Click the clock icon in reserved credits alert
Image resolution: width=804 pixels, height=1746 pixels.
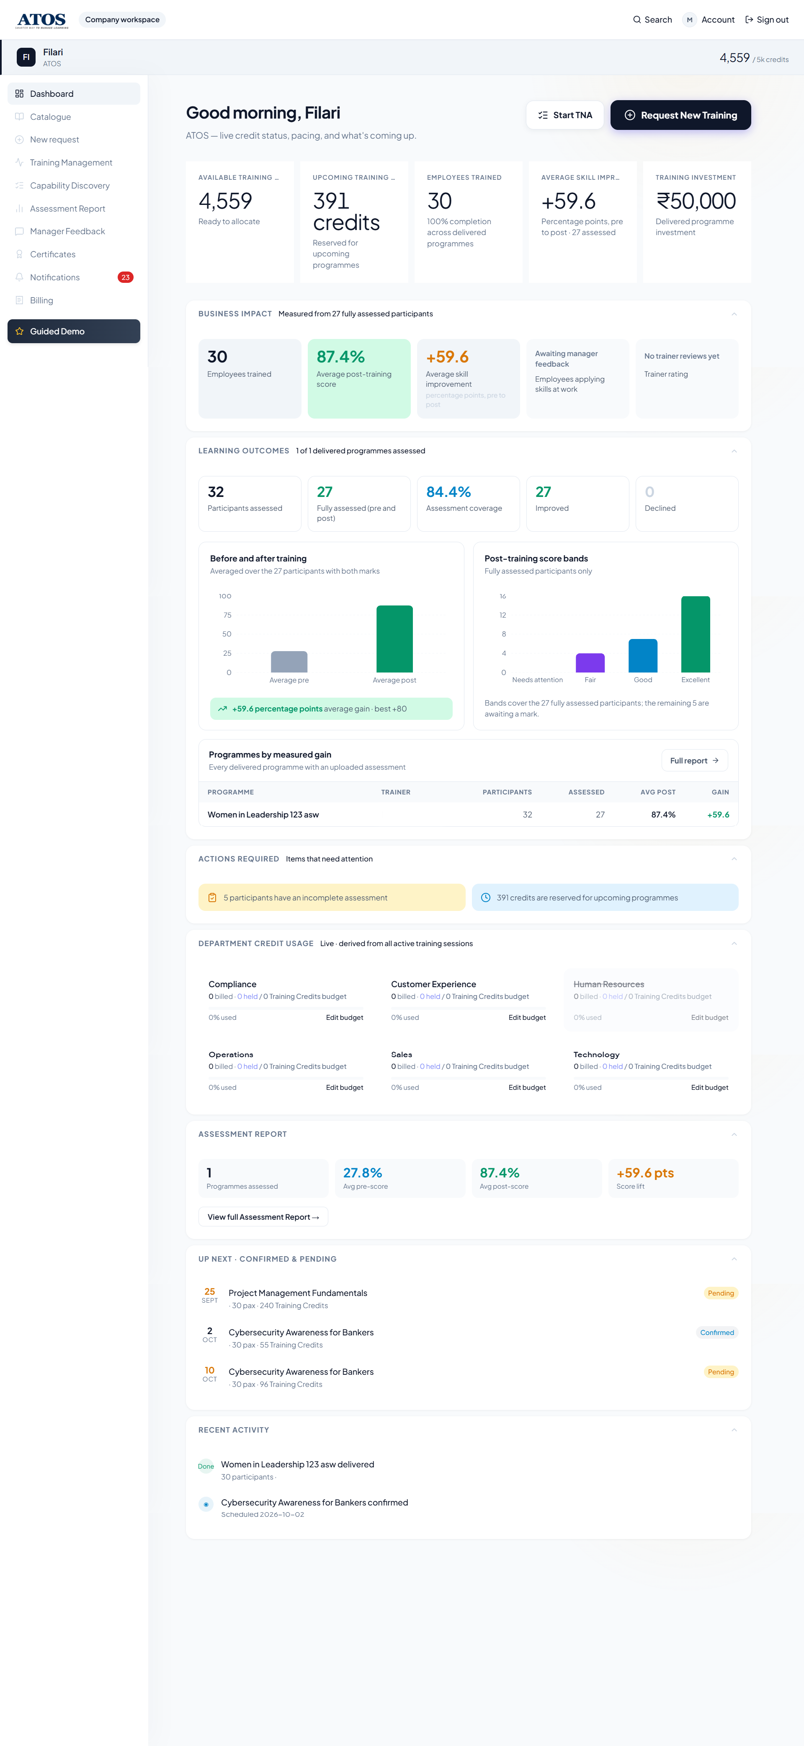[486, 898]
